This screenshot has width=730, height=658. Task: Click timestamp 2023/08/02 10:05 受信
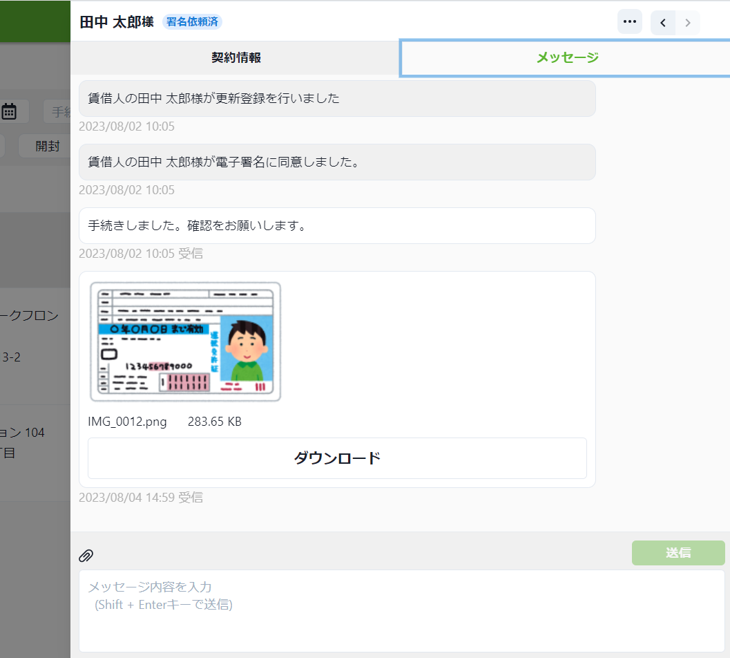click(x=141, y=254)
